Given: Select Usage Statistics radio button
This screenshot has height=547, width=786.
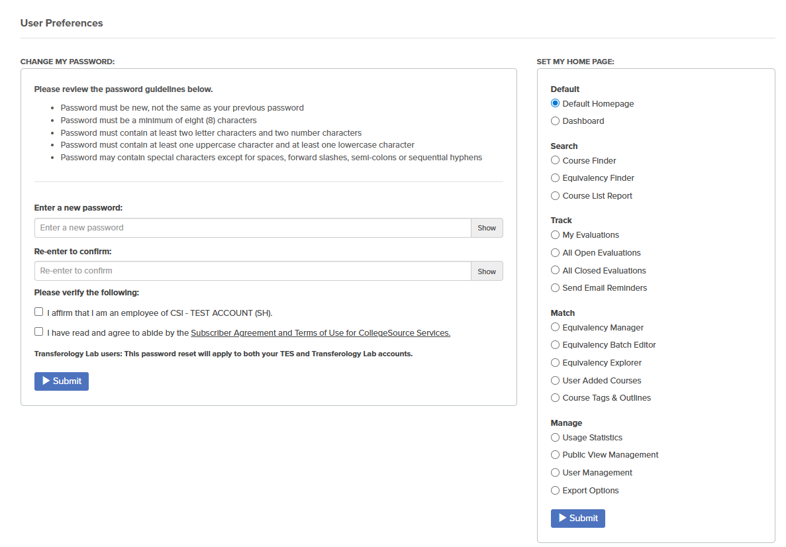Looking at the screenshot, I should click(x=555, y=438).
